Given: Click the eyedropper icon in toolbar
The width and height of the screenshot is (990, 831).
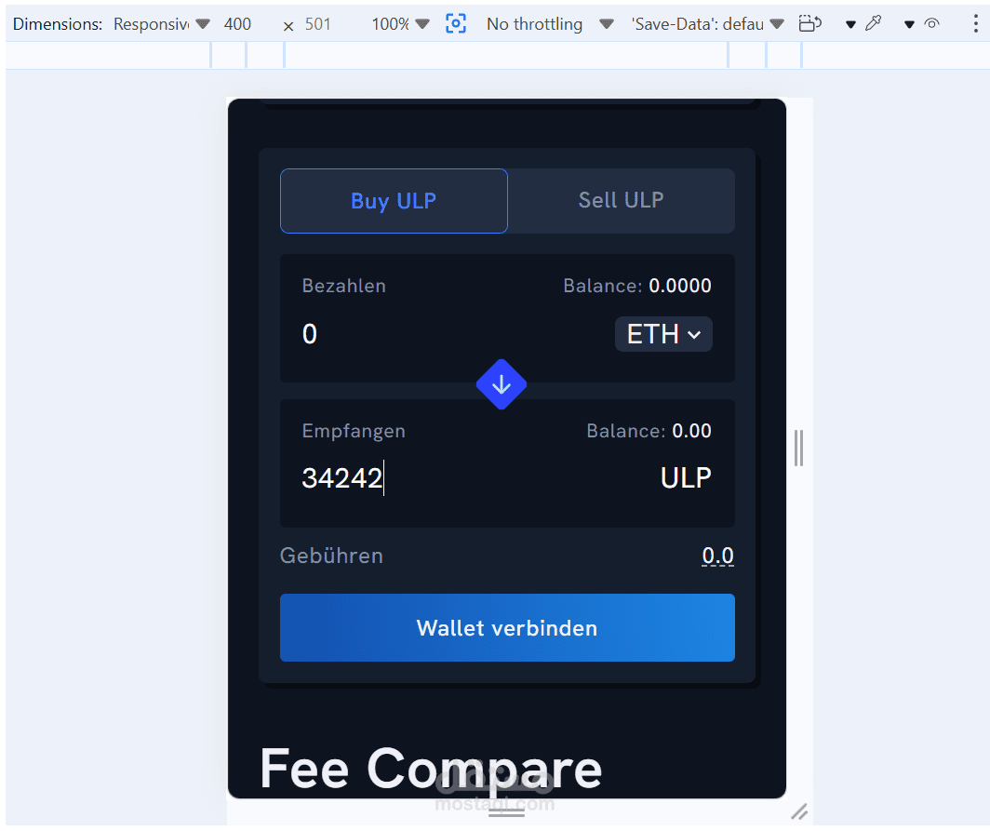Looking at the screenshot, I should [873, 24].
